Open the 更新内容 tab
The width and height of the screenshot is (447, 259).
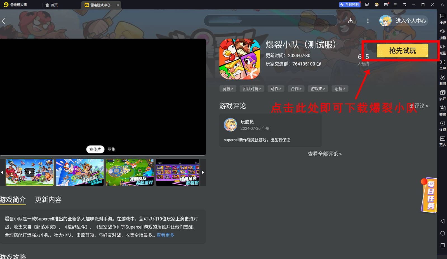tap(48, 200)
